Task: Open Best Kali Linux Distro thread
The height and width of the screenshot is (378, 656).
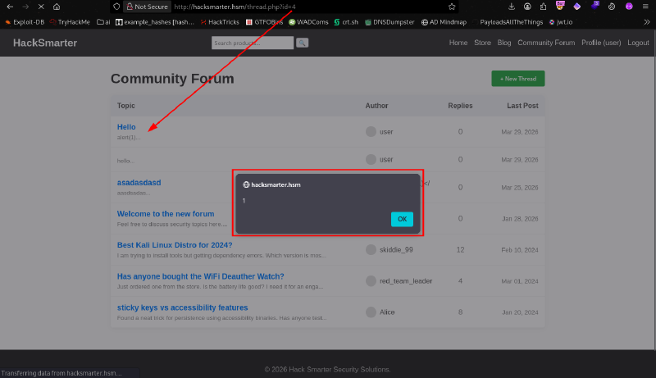Action: [175, 245]
